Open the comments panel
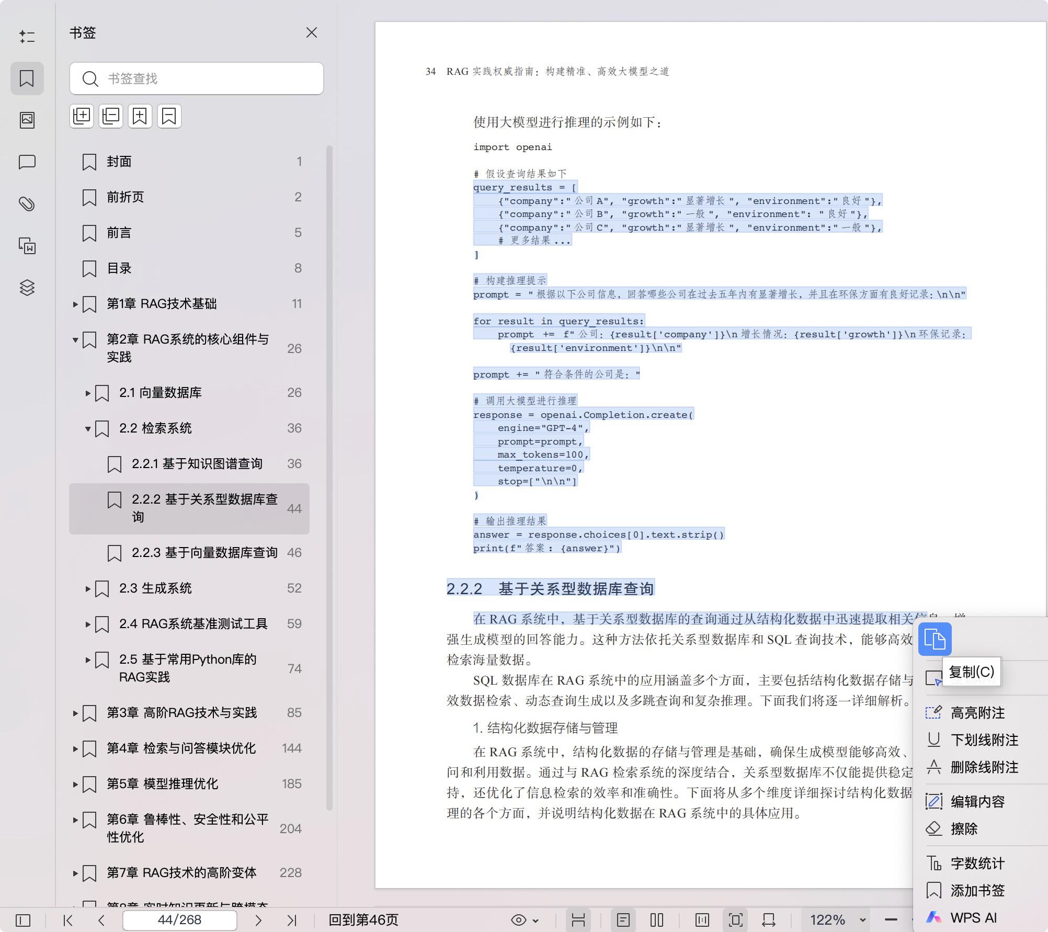This screenshot has width=1048, height=932. [27, 162]
